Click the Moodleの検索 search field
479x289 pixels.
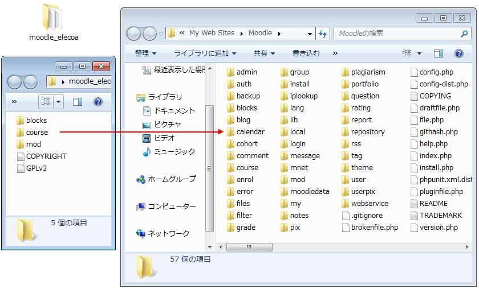pyautogui.click(x=396, y=34)
